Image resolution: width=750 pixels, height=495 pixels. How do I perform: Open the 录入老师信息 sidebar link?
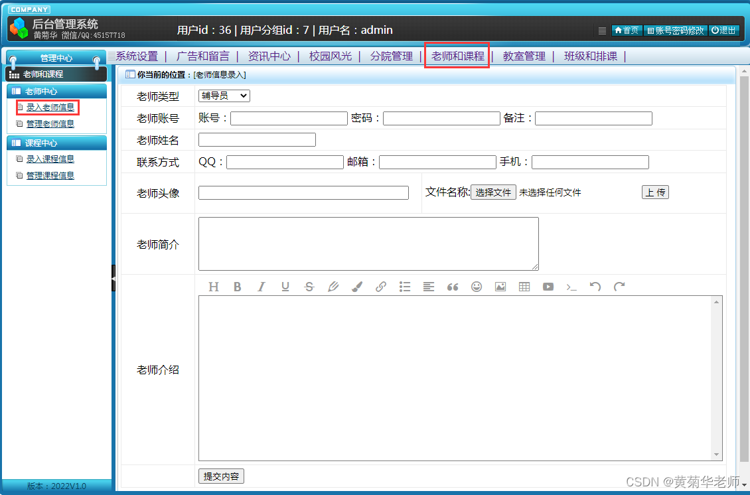click(x=50, y=107)
